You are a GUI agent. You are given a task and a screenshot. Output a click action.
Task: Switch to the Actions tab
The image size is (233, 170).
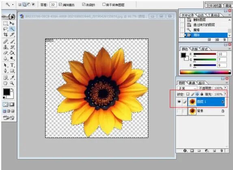pyautogui.click(x=201, y=15)
